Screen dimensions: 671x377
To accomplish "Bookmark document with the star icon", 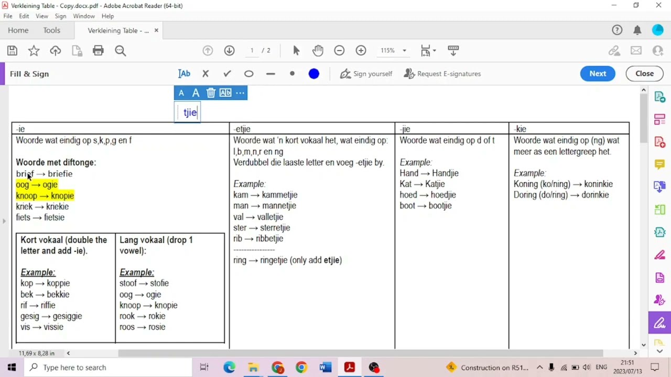I will click(34, 51).
